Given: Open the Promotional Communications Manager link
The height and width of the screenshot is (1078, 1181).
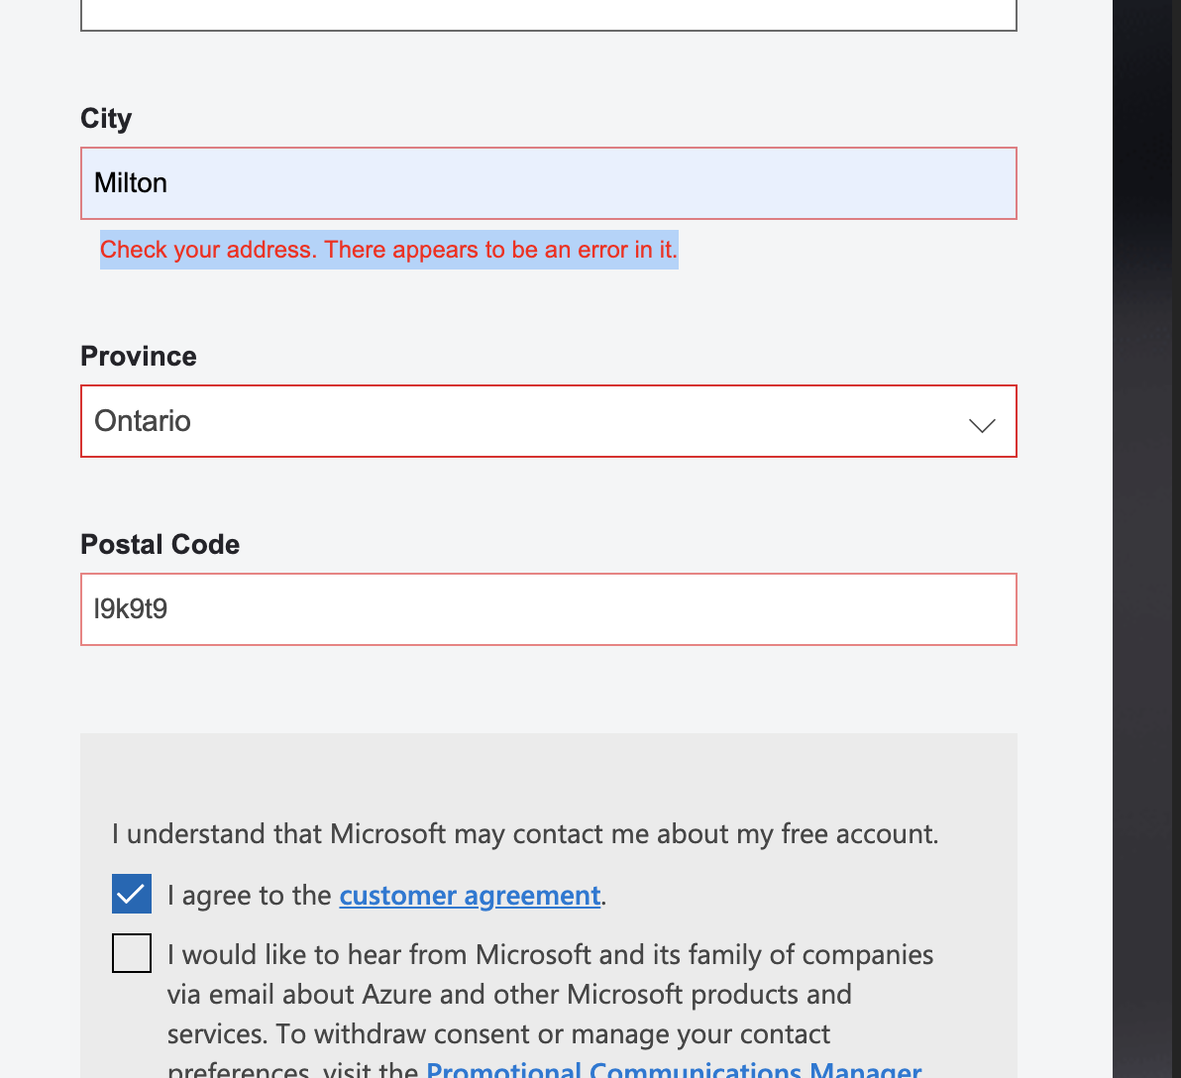Looking at the screenshot, I should click(x=674, y=1070).
